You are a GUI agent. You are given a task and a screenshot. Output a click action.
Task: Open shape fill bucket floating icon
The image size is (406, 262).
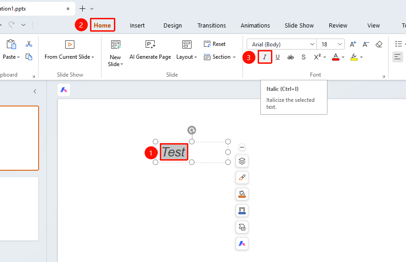click(x=242, y=194)
